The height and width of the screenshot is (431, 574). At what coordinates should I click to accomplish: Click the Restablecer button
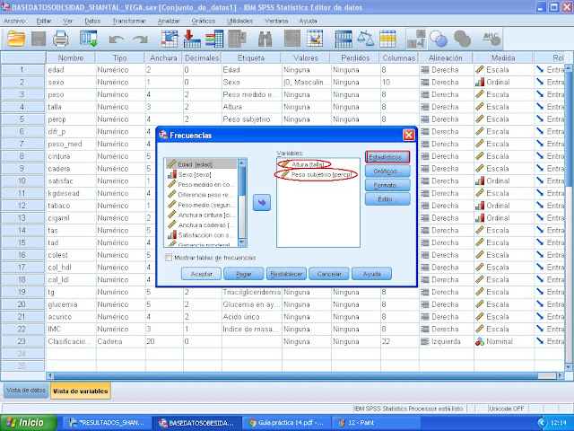286,273
